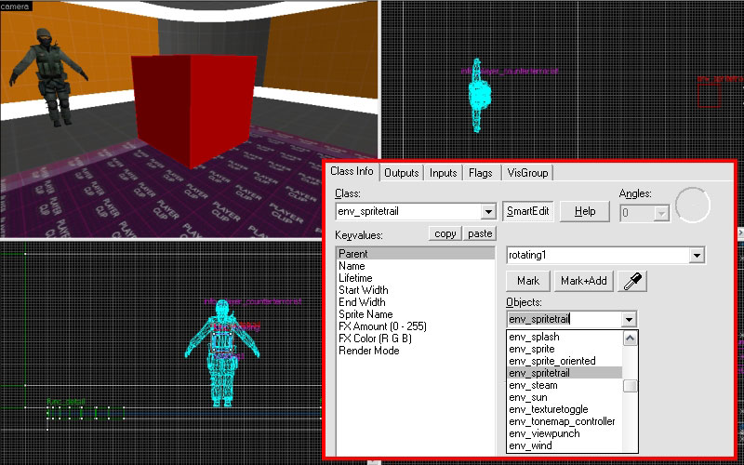
Task: Click the Mark+Add button
Action: tap(584, 281)
